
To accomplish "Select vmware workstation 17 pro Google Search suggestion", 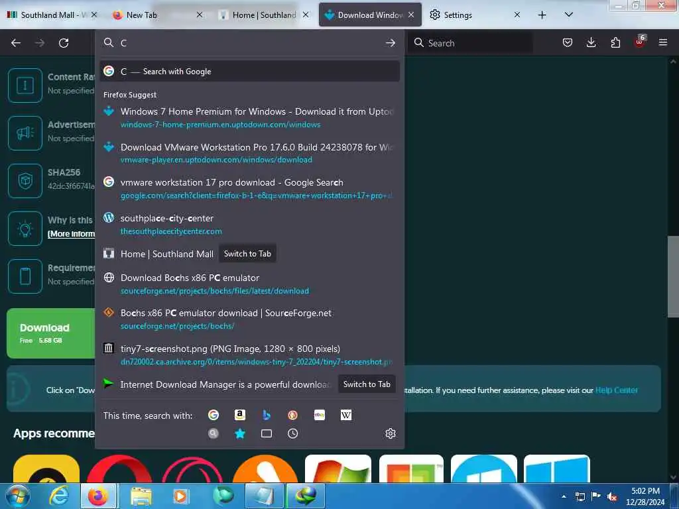I will coord(250,189).
